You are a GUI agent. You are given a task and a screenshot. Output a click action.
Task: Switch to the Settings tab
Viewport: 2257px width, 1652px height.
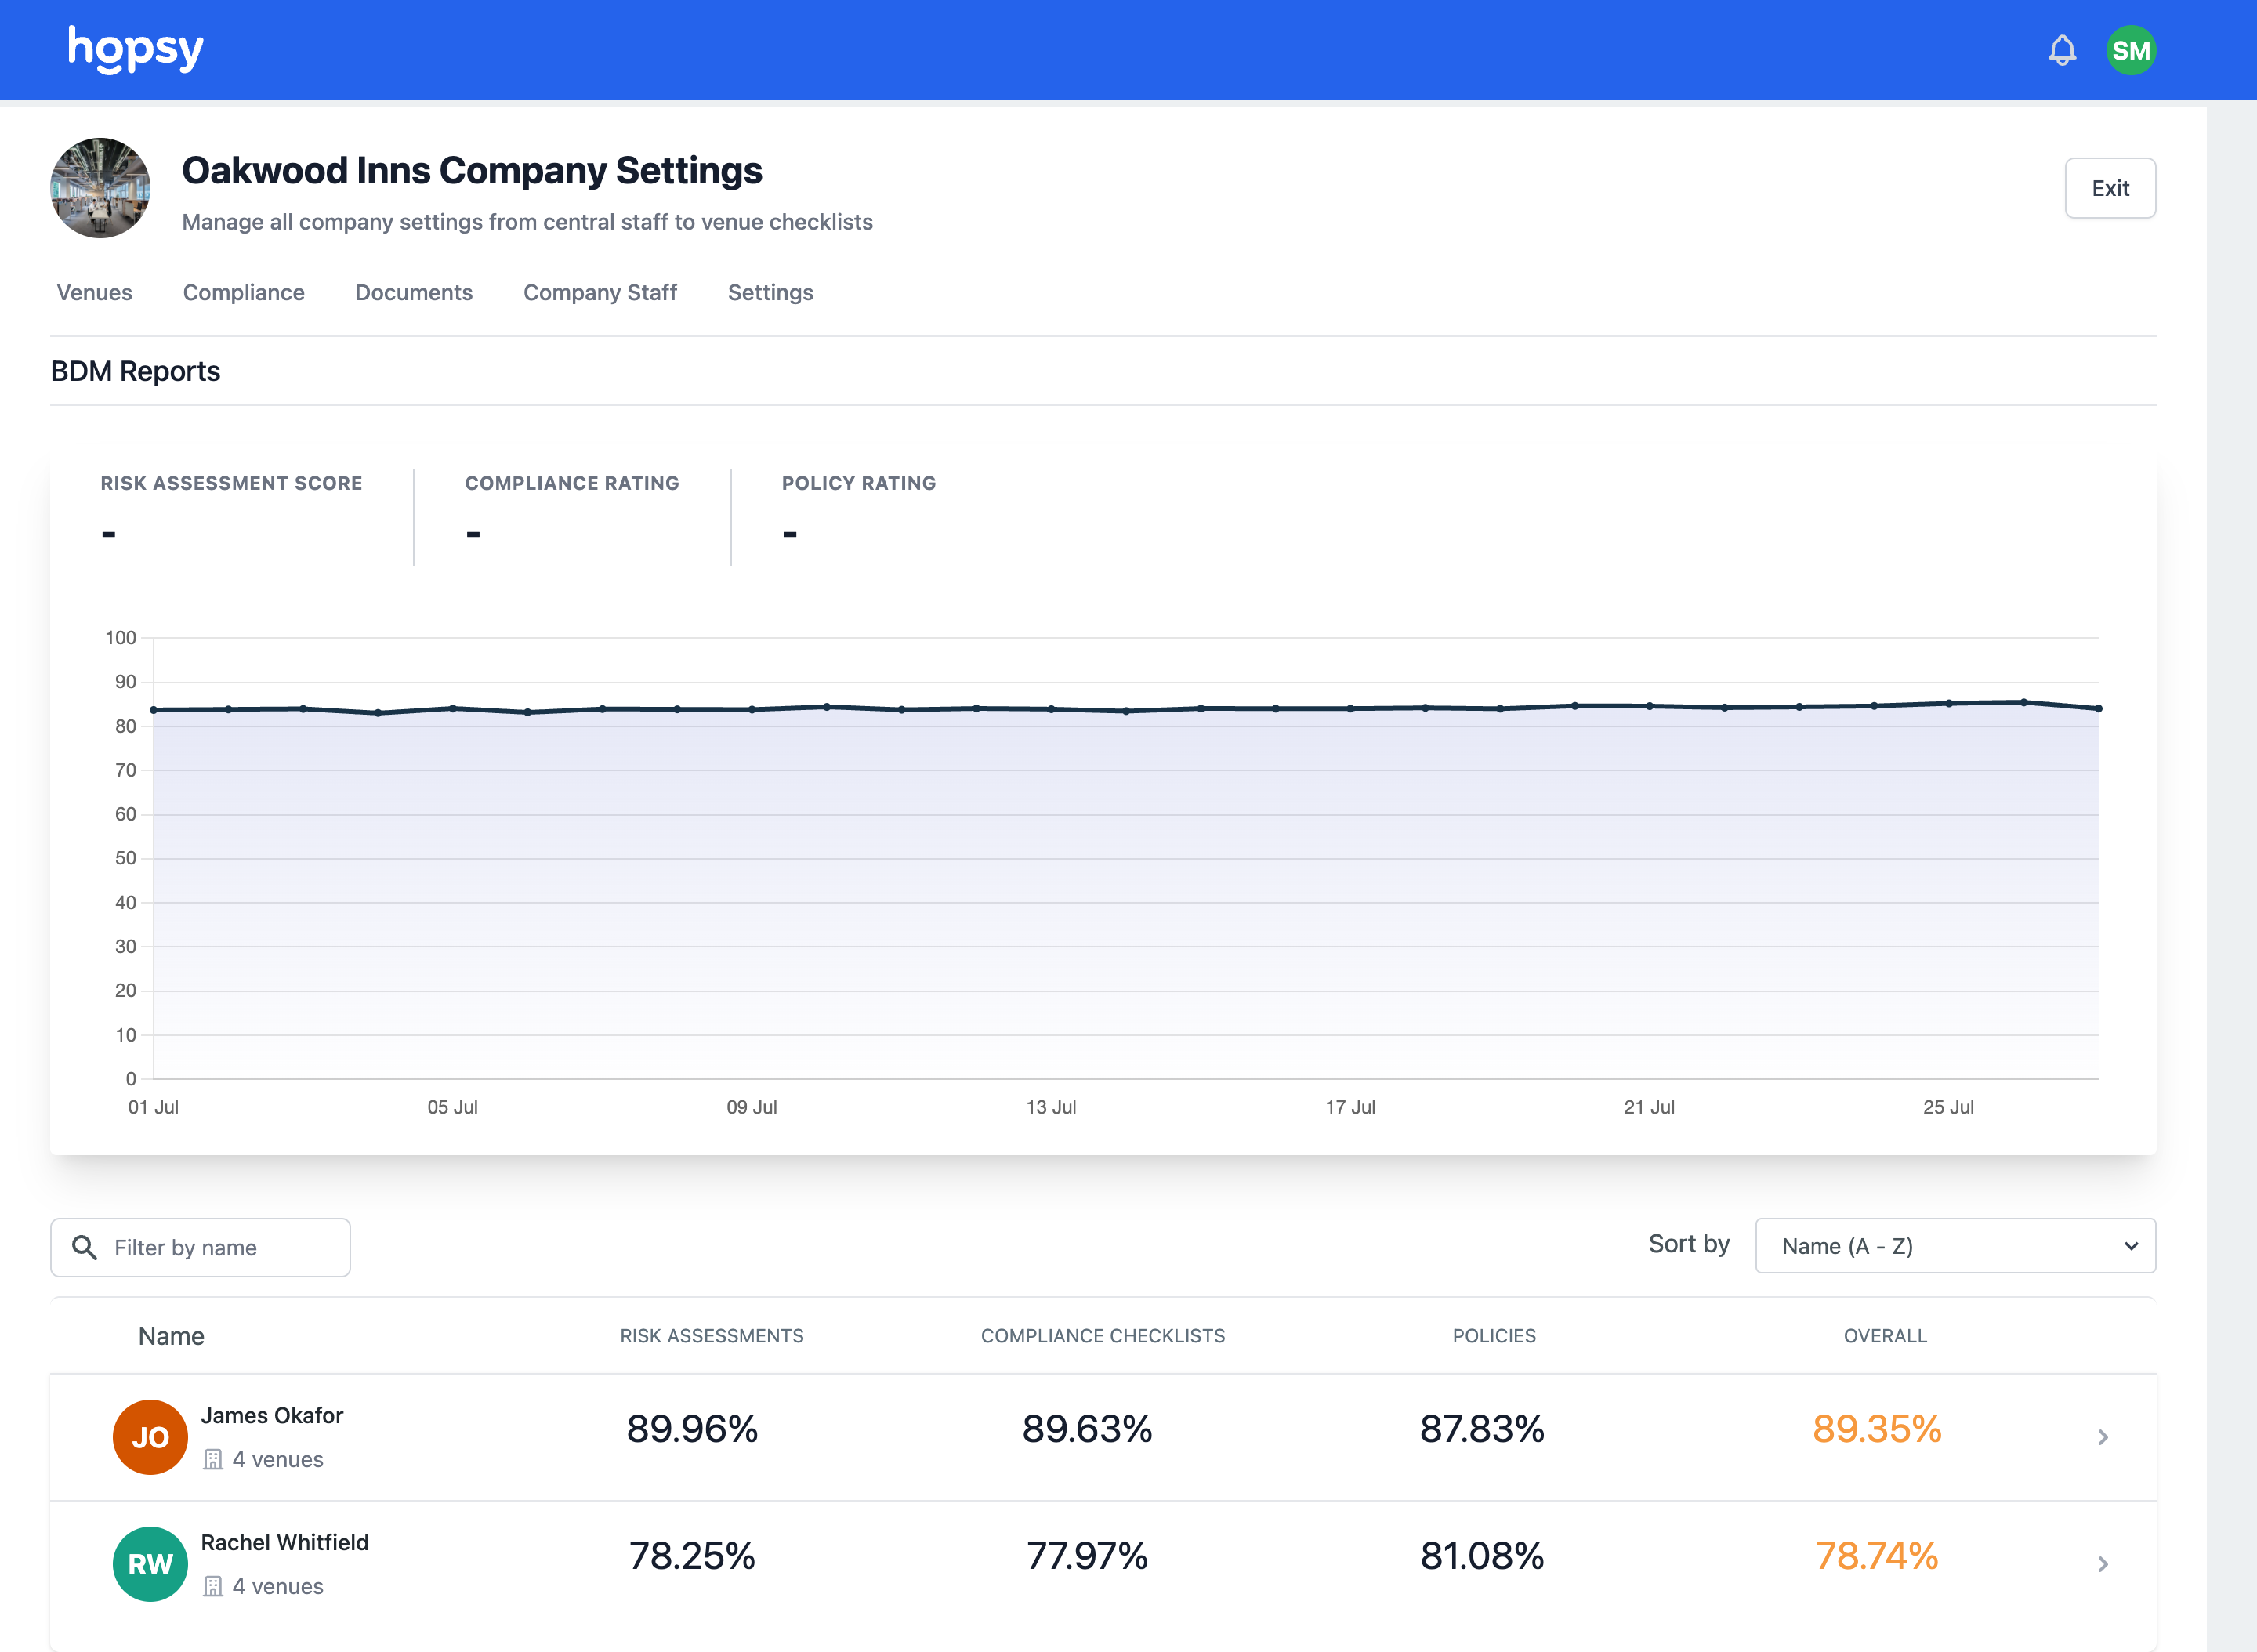(x=770, y=292)
